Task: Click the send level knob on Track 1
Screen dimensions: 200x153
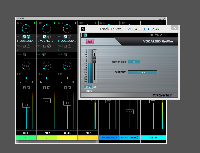Action: (26, 66)
